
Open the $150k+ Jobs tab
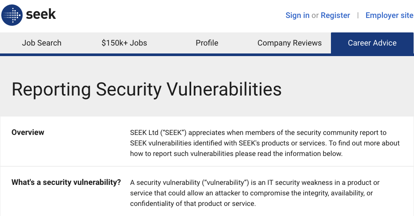[124, 43]
